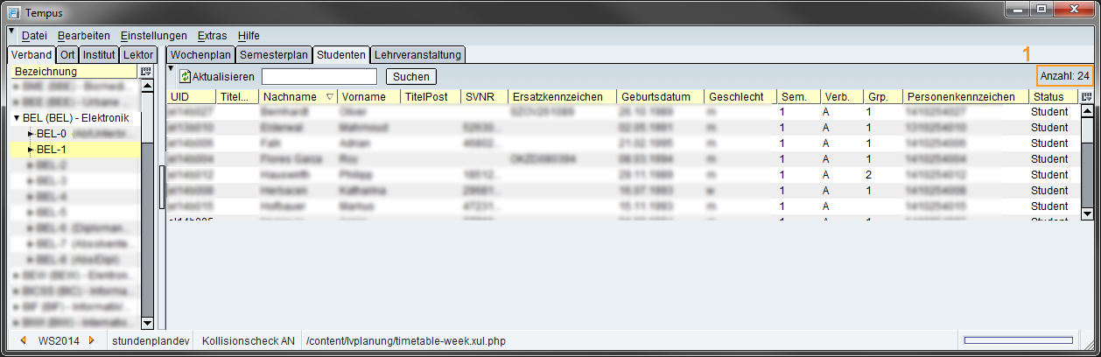1101x357 pixels.
Task: Open column picker in student table header
Action: [x=1087, y=97]
